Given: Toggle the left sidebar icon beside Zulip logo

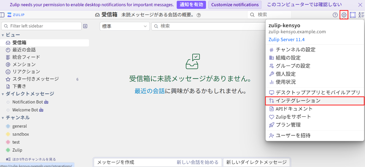Looking at the screenshot, I should click(x=2, y=15).
